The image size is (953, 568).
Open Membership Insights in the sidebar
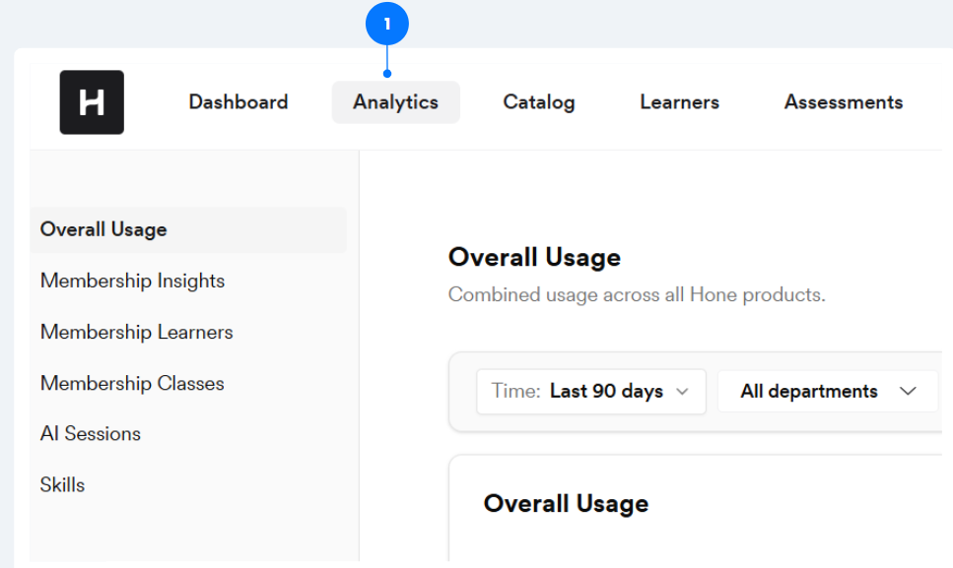click(x=132, y=281)
